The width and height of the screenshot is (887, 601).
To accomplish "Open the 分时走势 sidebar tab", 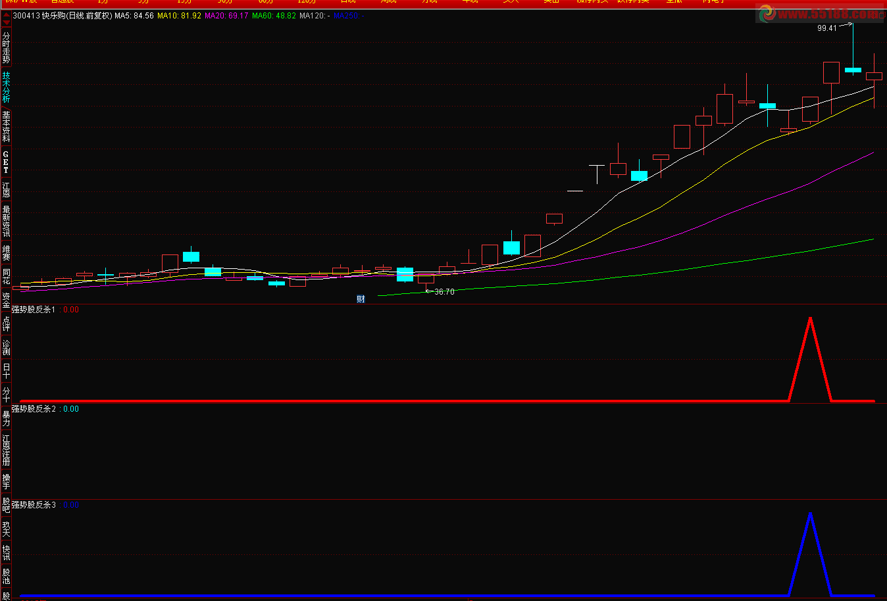I will (x=6, y=48).
